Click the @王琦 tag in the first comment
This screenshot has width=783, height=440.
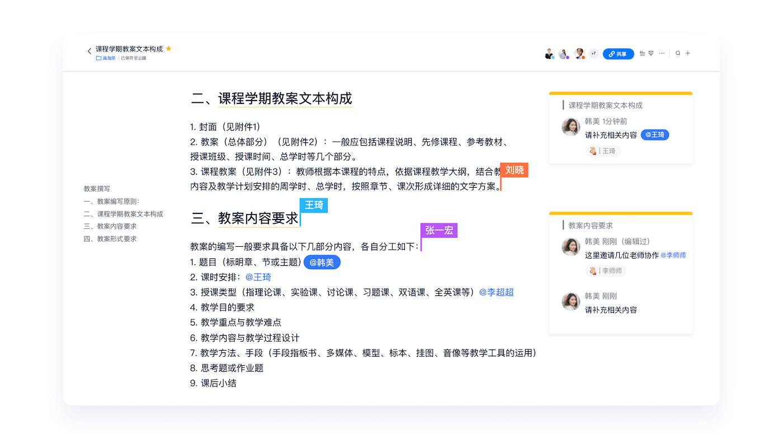pyautogui.click(x=654, y=135)
